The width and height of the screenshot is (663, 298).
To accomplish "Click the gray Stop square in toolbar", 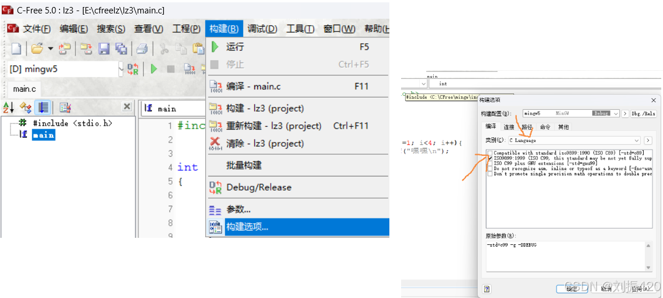I will (171, 69).
